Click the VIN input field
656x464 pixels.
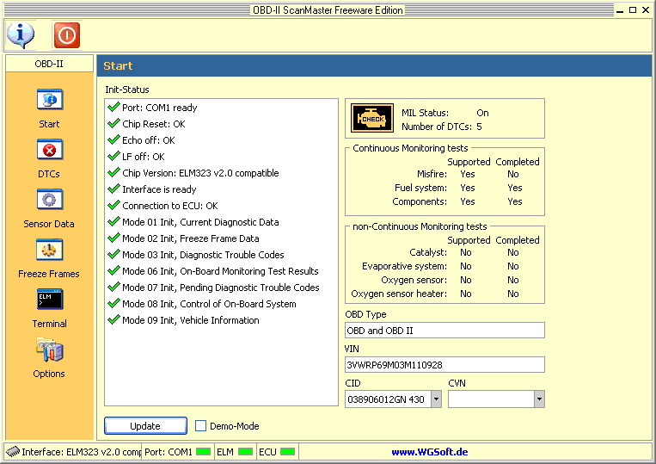[x=444, y=365]
